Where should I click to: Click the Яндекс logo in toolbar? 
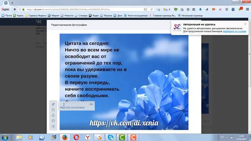click(5, 9)
